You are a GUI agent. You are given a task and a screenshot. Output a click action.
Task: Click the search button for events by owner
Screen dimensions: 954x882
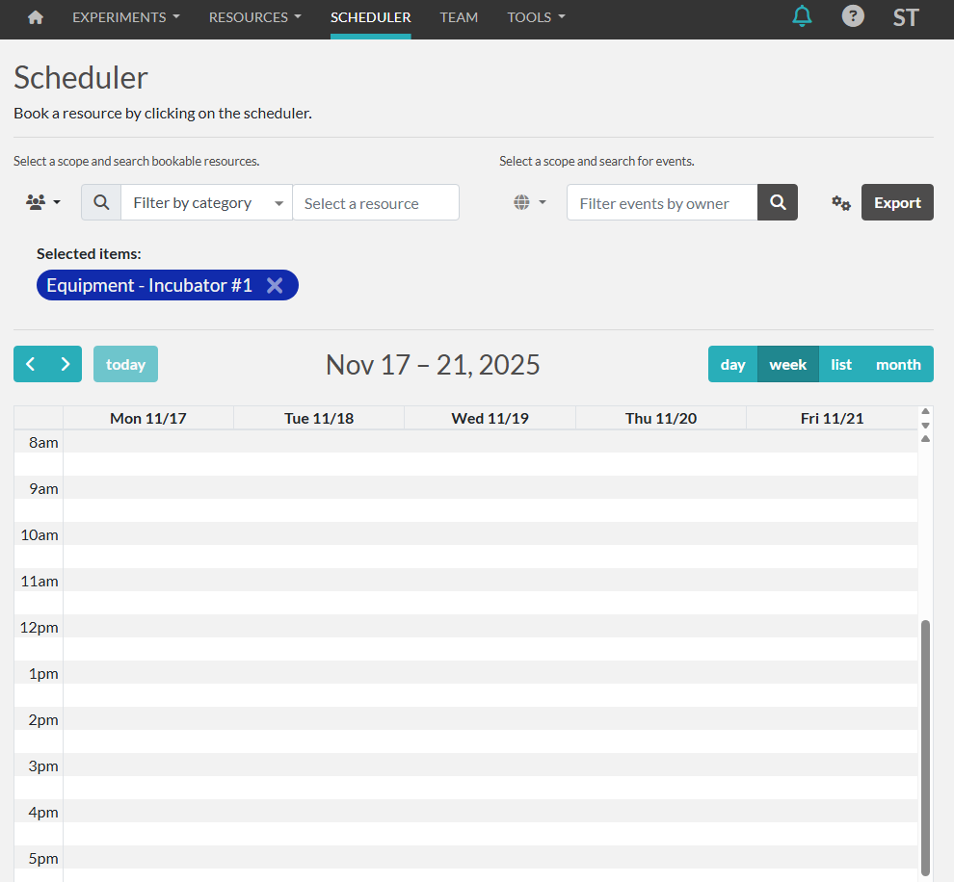[x=778, y=203]
